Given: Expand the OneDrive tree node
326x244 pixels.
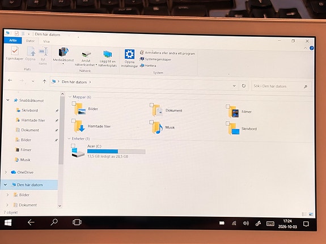Looking at the screenshot, I should [6, 172].
